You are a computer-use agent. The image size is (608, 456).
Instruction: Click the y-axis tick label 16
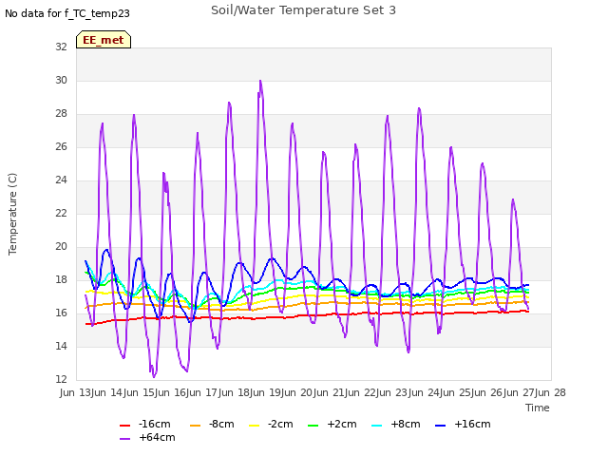[61, 313]
